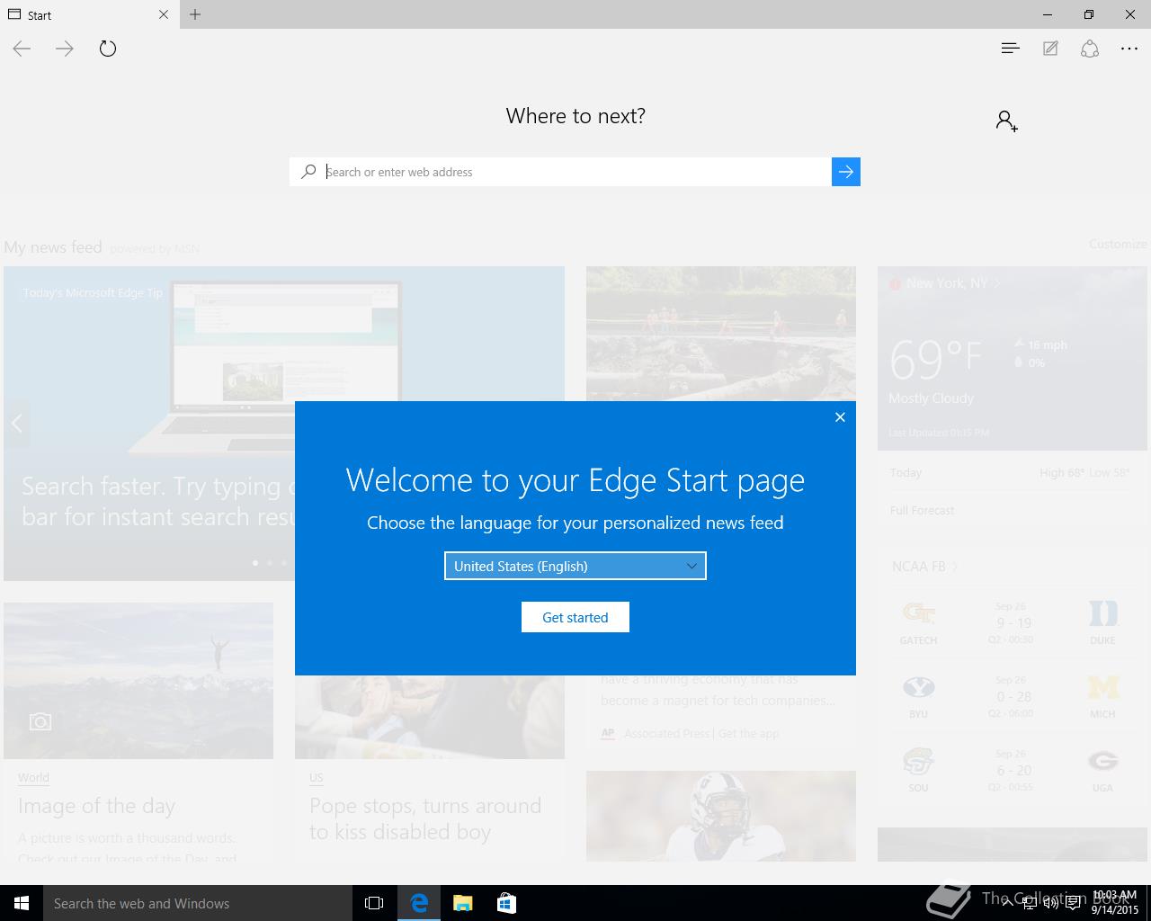Image resolution: width=1151 pixels, height=921 pixels.
Task: Click Customize link in news feed
Action: [1118, 244]
